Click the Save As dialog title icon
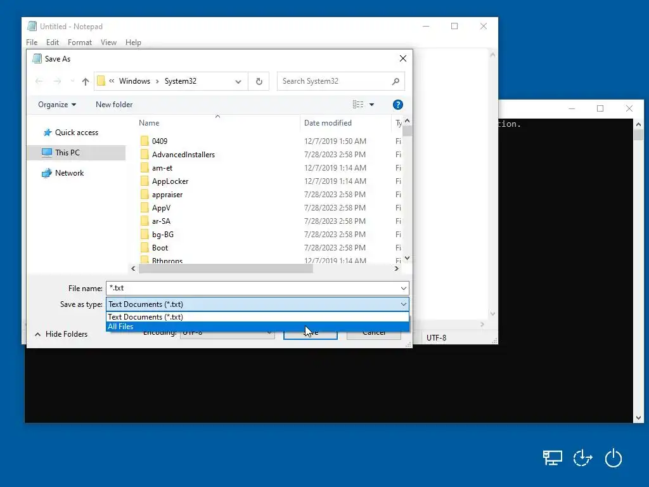 (x=37, y=59)
